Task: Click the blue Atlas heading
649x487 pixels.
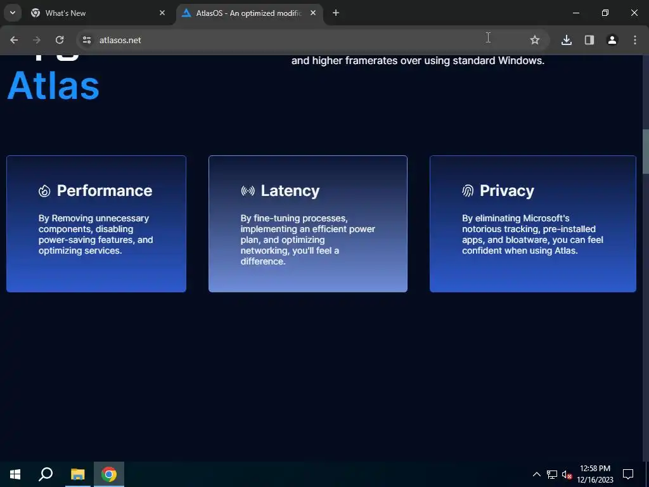Action: (x=53, y=86)
